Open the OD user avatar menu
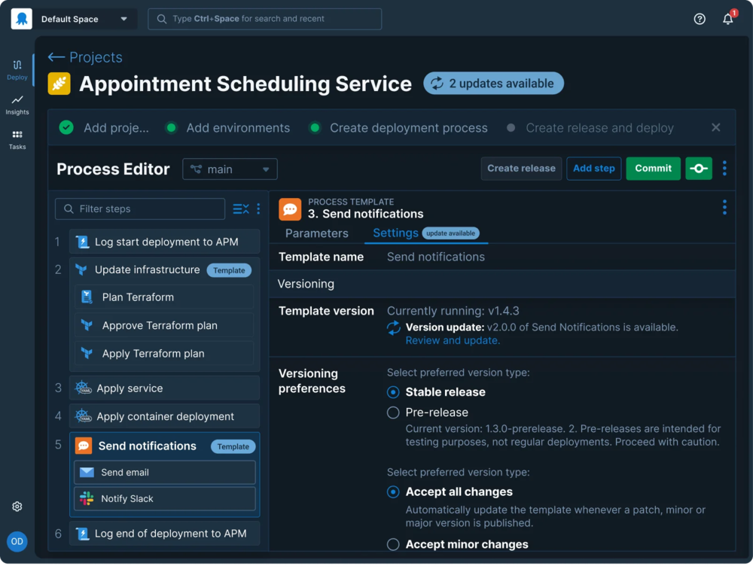 (x=17, y=541)
